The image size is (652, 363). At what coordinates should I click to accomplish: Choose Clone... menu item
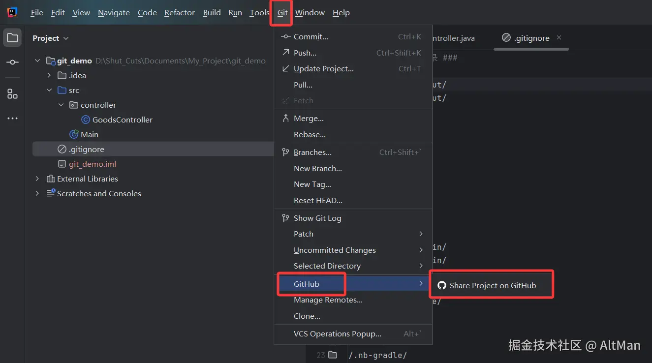pos(353,316)
